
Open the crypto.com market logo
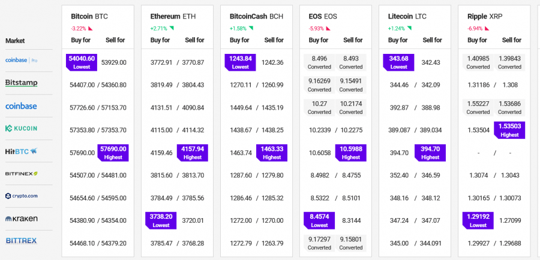[x=22, y=196]
